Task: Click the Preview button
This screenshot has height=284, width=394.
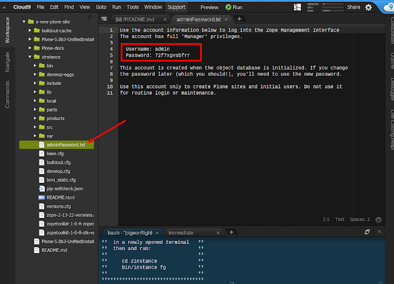Action: point(209,7)
